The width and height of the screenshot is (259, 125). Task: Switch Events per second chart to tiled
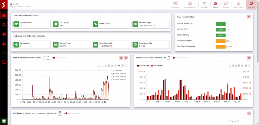tap(122, 65)
